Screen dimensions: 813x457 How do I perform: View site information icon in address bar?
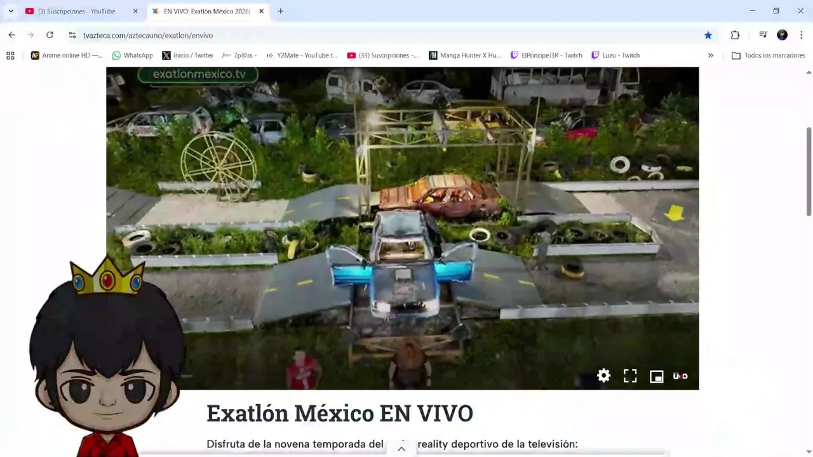point(72,35)
